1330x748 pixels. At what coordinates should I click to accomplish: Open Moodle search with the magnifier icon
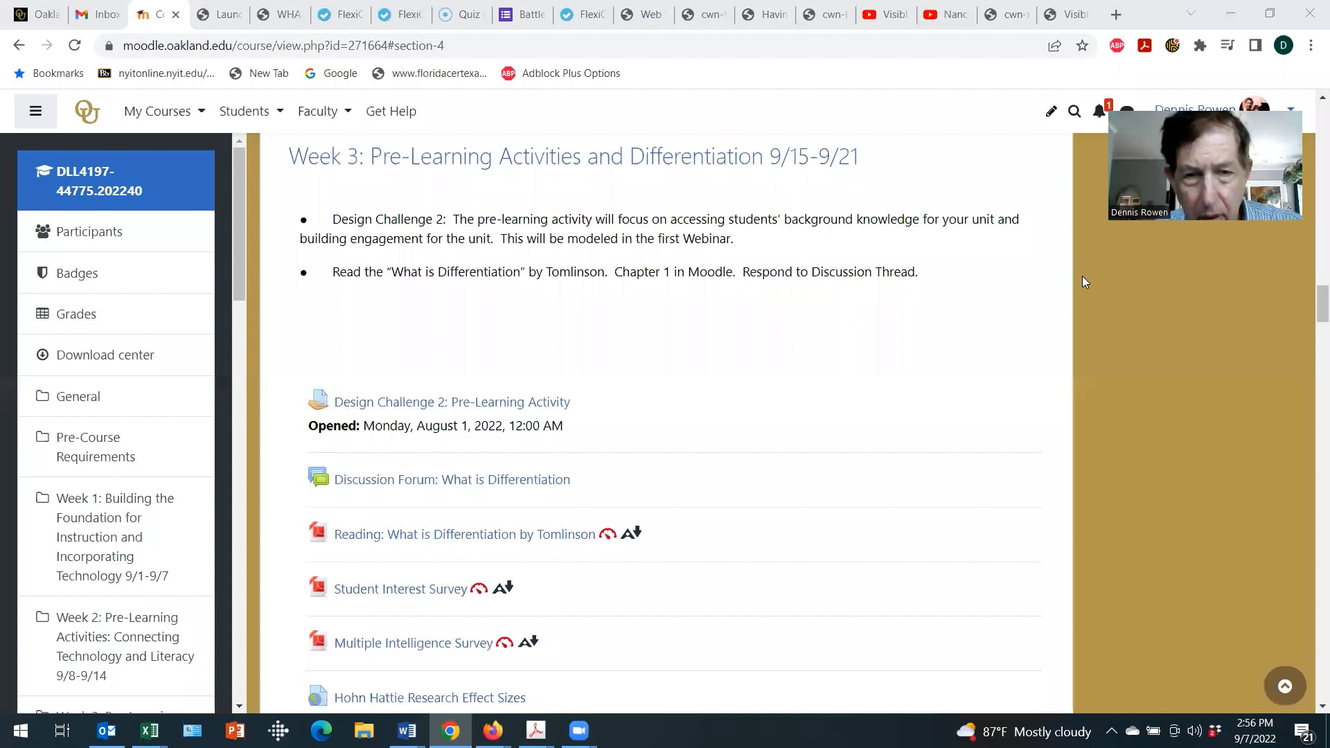click(x=1074, y=111)
